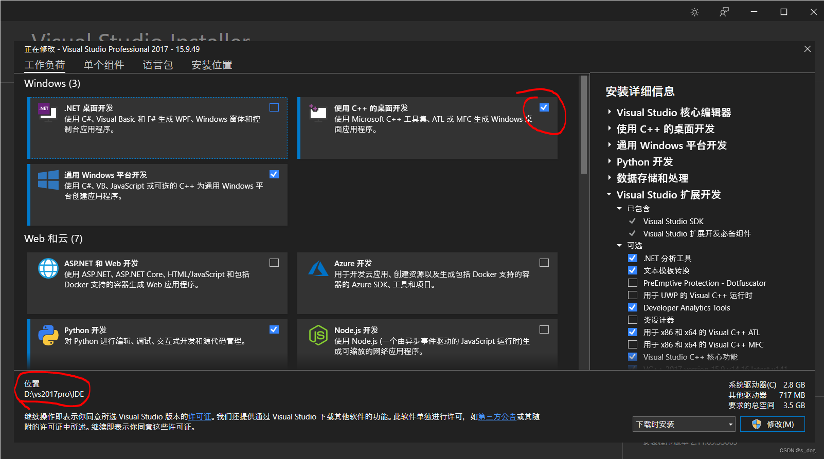Screen dimensions: 824x459
Task: Expand 使用 C++ 的桌面开发 details
Action: point(610,128)
